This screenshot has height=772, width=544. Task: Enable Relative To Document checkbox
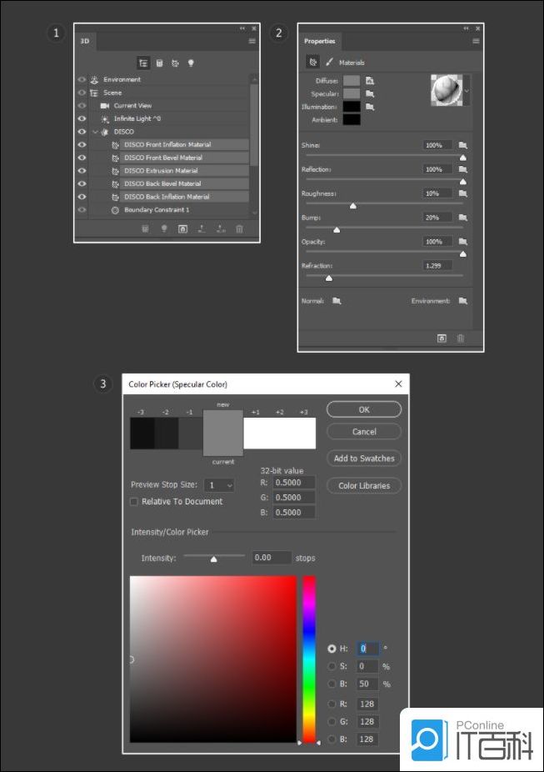point(134,502)
